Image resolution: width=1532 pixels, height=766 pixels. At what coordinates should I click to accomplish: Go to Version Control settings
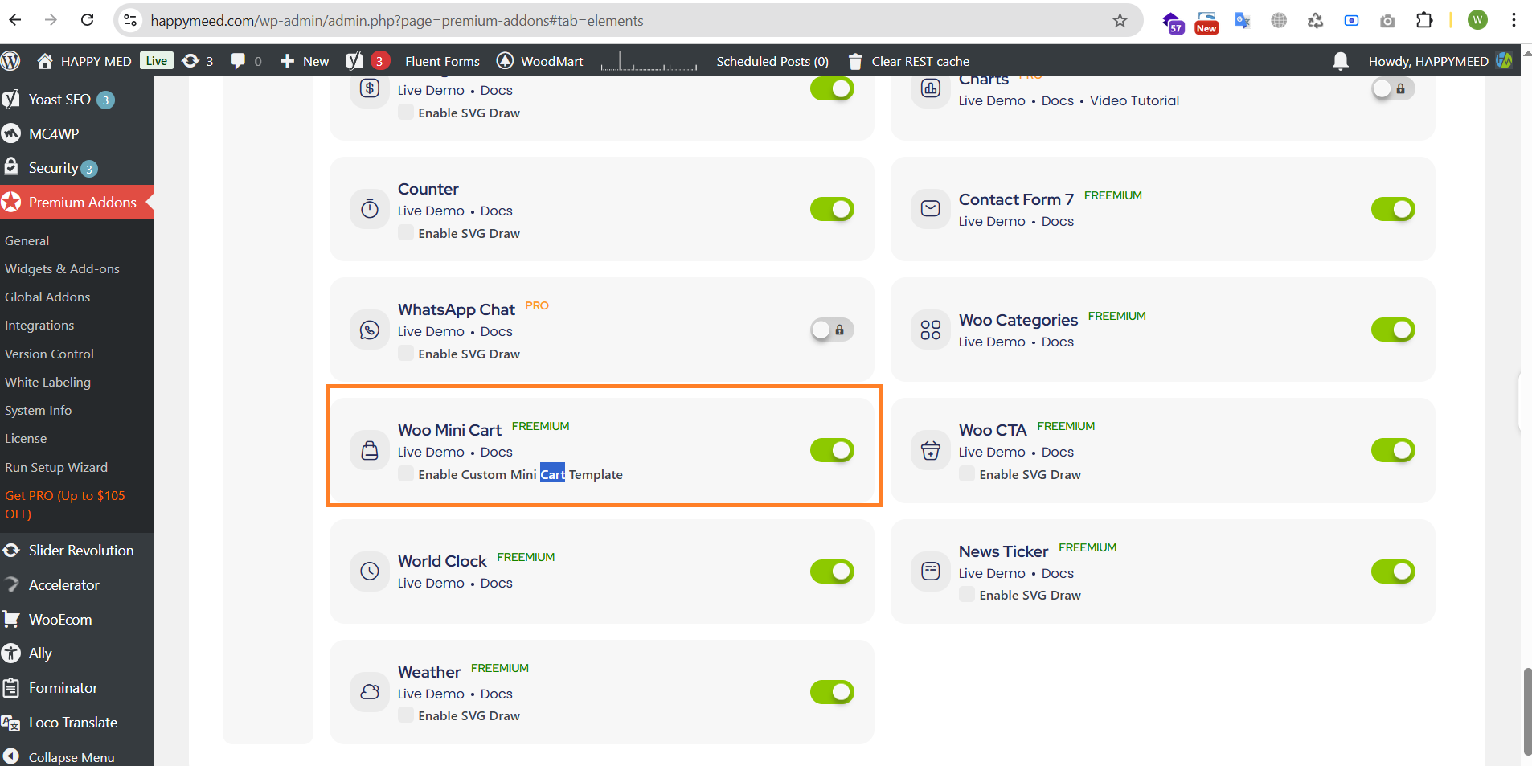point(49,354)
